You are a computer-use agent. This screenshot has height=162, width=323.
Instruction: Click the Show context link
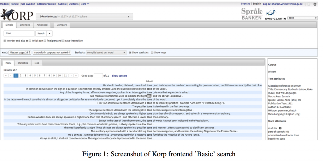[x=119, y=76]
